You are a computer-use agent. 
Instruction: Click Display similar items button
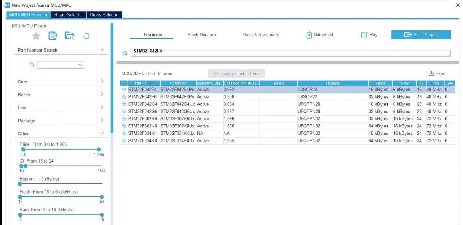coord(236,74)
